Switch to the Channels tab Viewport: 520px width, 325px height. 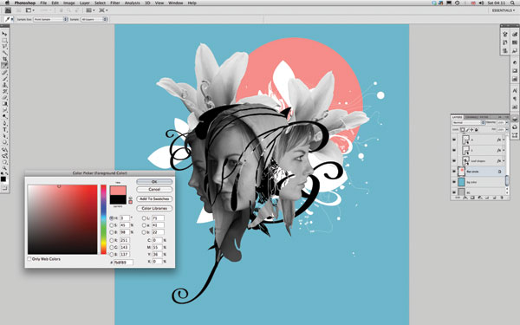pos(472,117)
